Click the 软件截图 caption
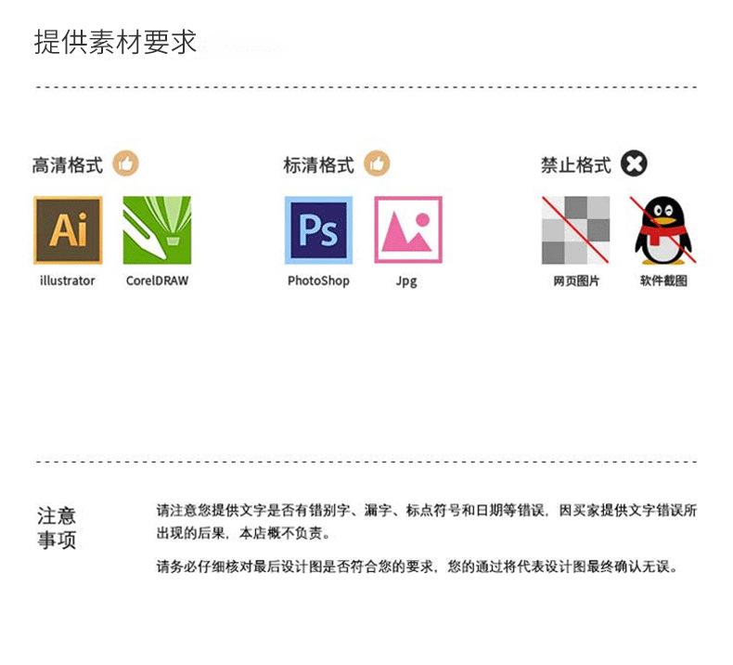Viewport: 733px width, 665px height. click(x=662, y=280)
